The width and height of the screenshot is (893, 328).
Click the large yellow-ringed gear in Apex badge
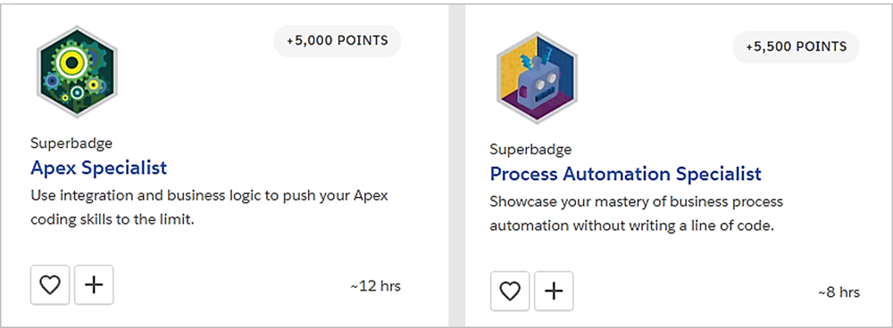tap(71, 63)
